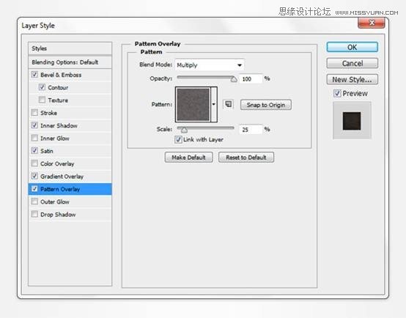Click the Make Default button
Screen dimensions: 406x318
pyautogui.click(x=189, y=158)
